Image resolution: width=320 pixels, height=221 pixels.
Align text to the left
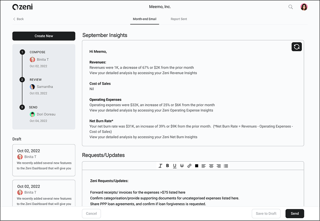[204, 166]
